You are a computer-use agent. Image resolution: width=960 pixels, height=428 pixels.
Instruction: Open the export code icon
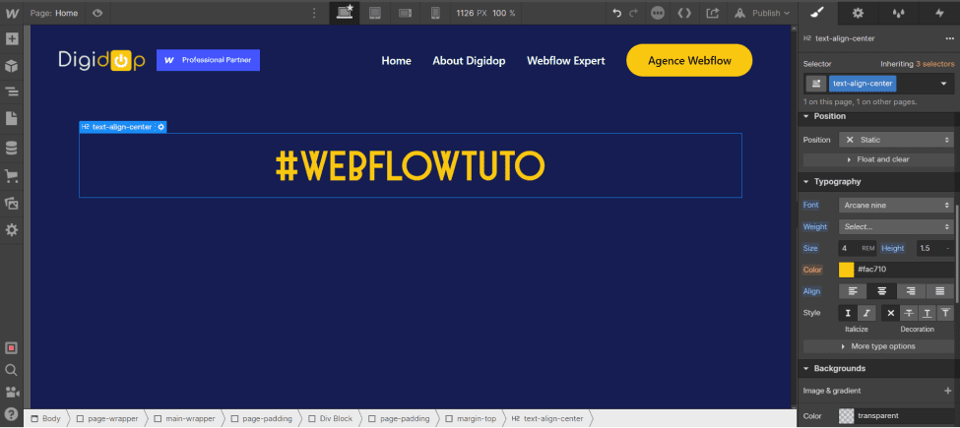click(x=685, y=13)
